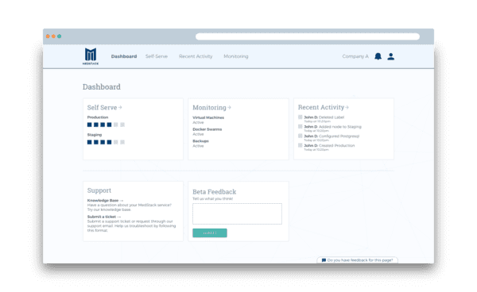
Task: Click the MedStack logo
Action: coord(91,56)
